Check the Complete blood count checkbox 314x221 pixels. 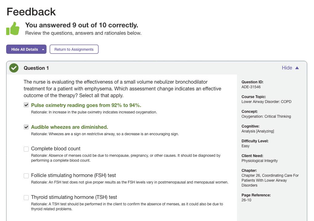coord(26,149)
